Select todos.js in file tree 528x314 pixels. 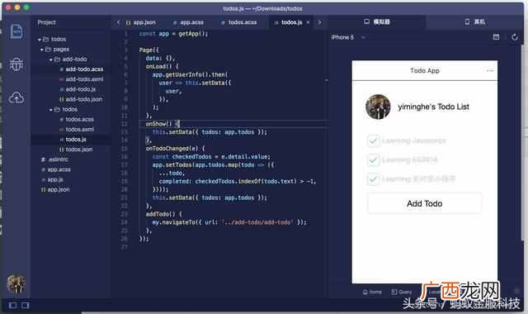pos(76,140)
